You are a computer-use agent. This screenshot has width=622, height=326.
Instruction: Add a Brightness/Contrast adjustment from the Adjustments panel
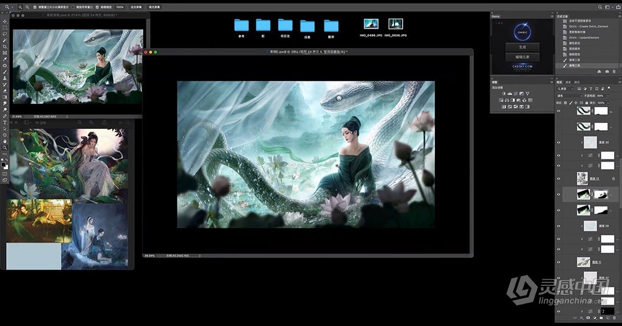(504, 93)
